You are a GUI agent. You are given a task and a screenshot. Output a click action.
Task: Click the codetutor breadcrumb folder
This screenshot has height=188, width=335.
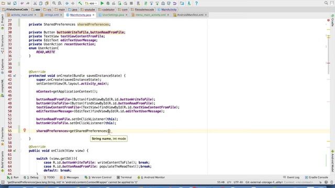[106, 9]
